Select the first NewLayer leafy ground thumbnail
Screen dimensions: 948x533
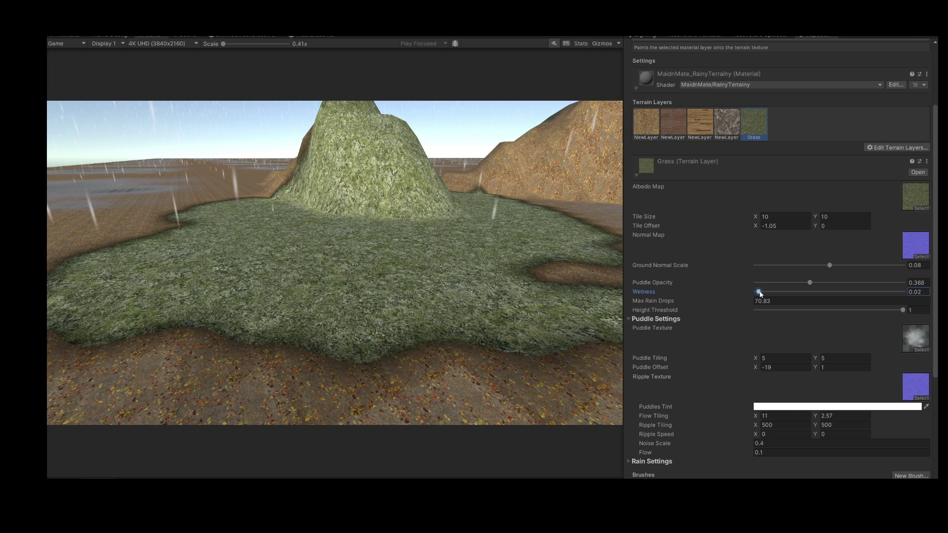click(x=646, y=121)
